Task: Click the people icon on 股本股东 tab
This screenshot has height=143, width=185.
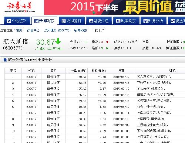Action: click(x=118, y=21)
